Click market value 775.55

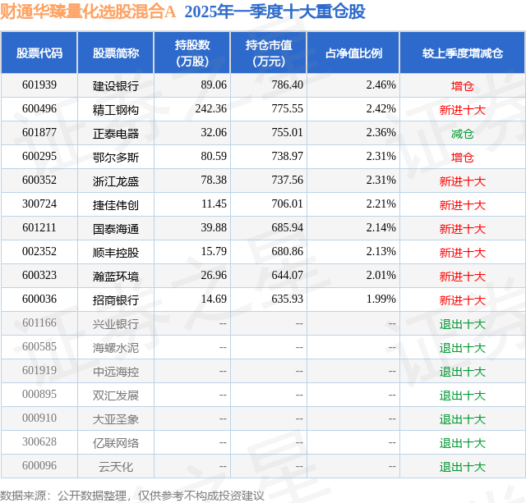(288, 109)
